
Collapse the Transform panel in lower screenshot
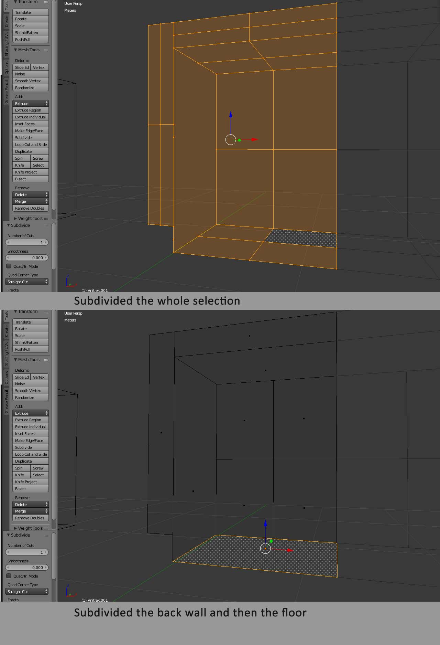pyautogui.click(x=15, y=311)
